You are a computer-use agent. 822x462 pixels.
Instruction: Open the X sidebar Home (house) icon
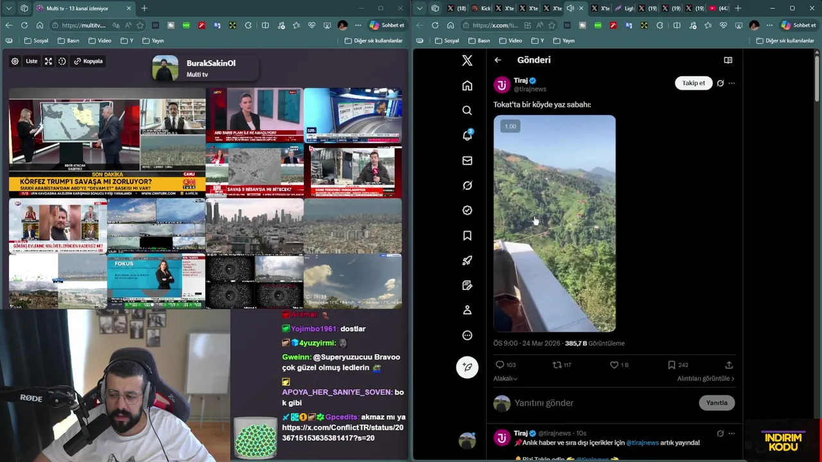click(x=467, y=85)
